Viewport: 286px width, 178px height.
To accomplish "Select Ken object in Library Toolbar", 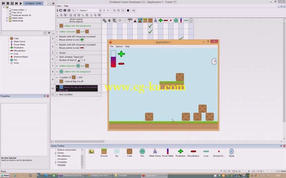I will tap(142, 153).
